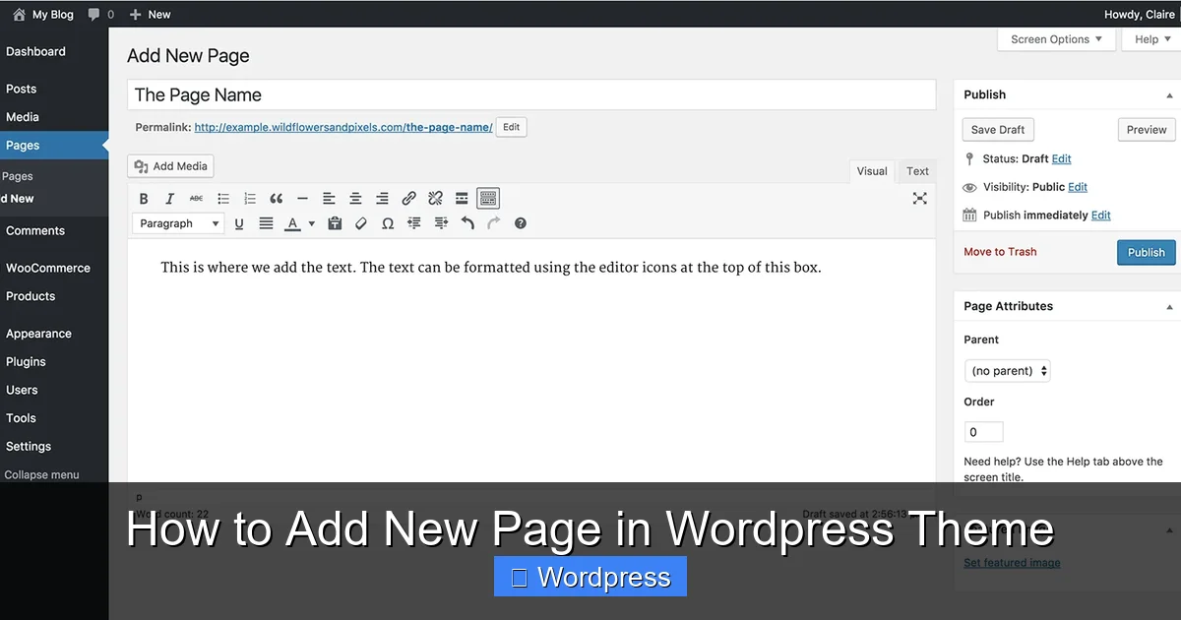1181x620 pixels.
Task: Edit the page permalink
Action: click(511, 126)
